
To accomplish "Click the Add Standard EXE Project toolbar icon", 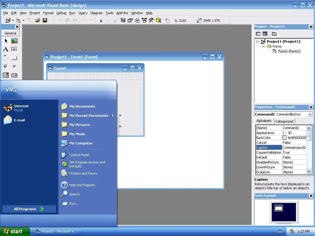I will [8, 20].
